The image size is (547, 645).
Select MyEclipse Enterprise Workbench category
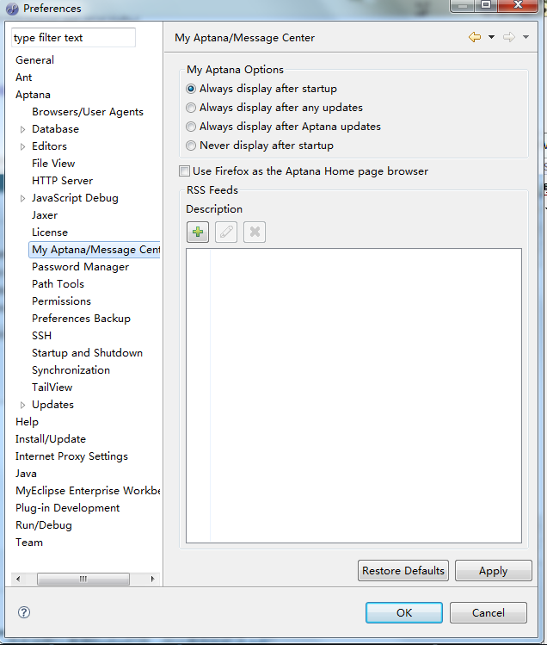(x=88, y=491)
